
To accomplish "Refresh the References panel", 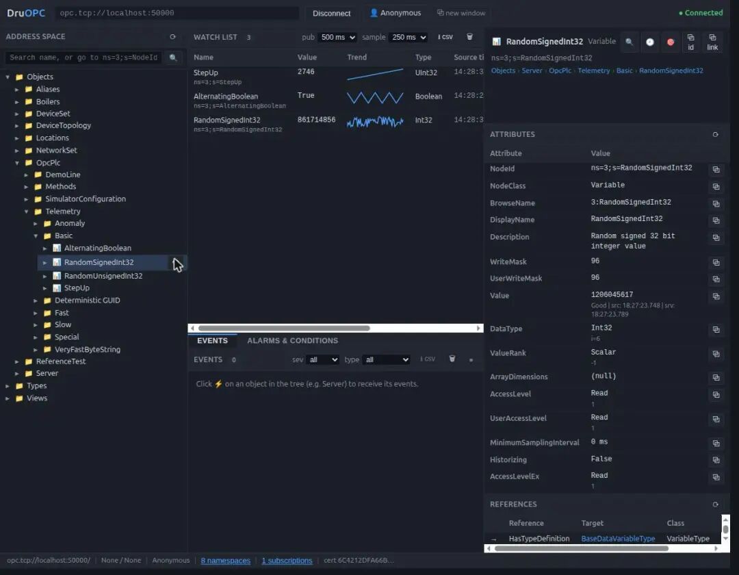I will (x=716, y=504).
